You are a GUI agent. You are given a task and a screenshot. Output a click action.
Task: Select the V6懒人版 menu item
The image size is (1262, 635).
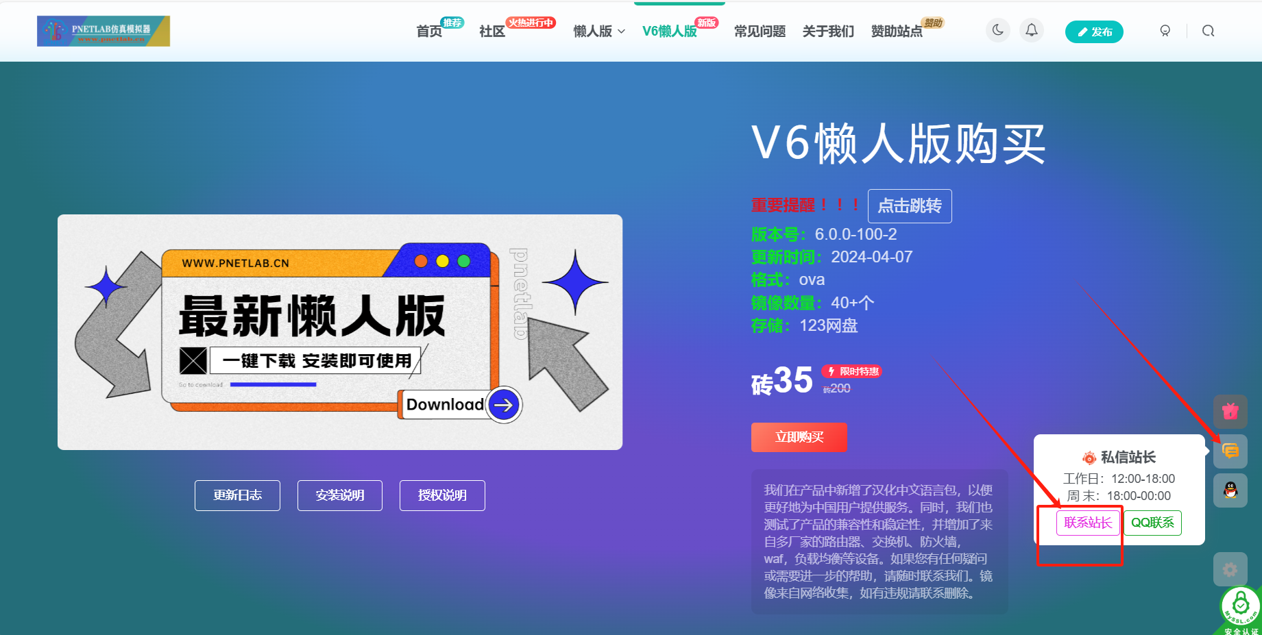670,32
